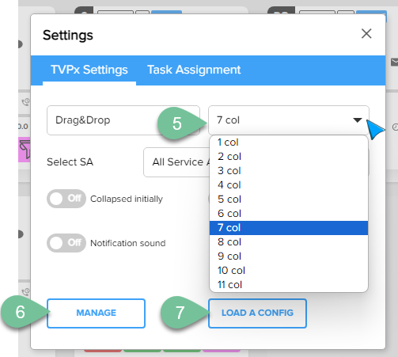Open the column count dropdown arrow
Image resolution: width=398 pixels, height=357 pixels.
point(358,120)
